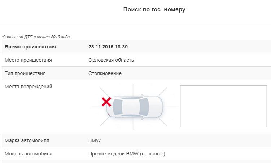Select the "Модель автомобиля" label
The height and width of the screenshot is (163, 271).
coord(29,154)
